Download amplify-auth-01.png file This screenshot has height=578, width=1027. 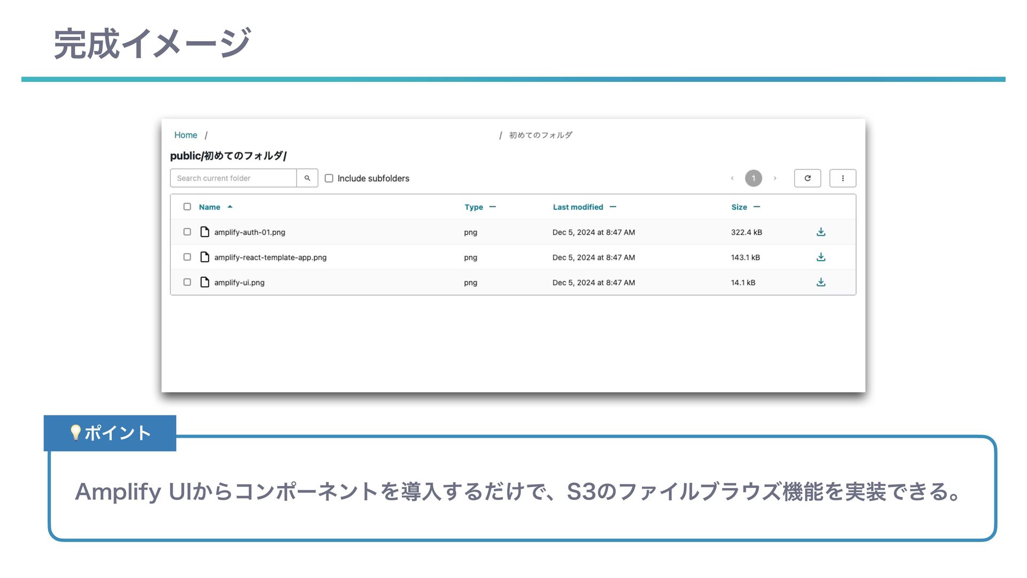click(x=821, y=232)
